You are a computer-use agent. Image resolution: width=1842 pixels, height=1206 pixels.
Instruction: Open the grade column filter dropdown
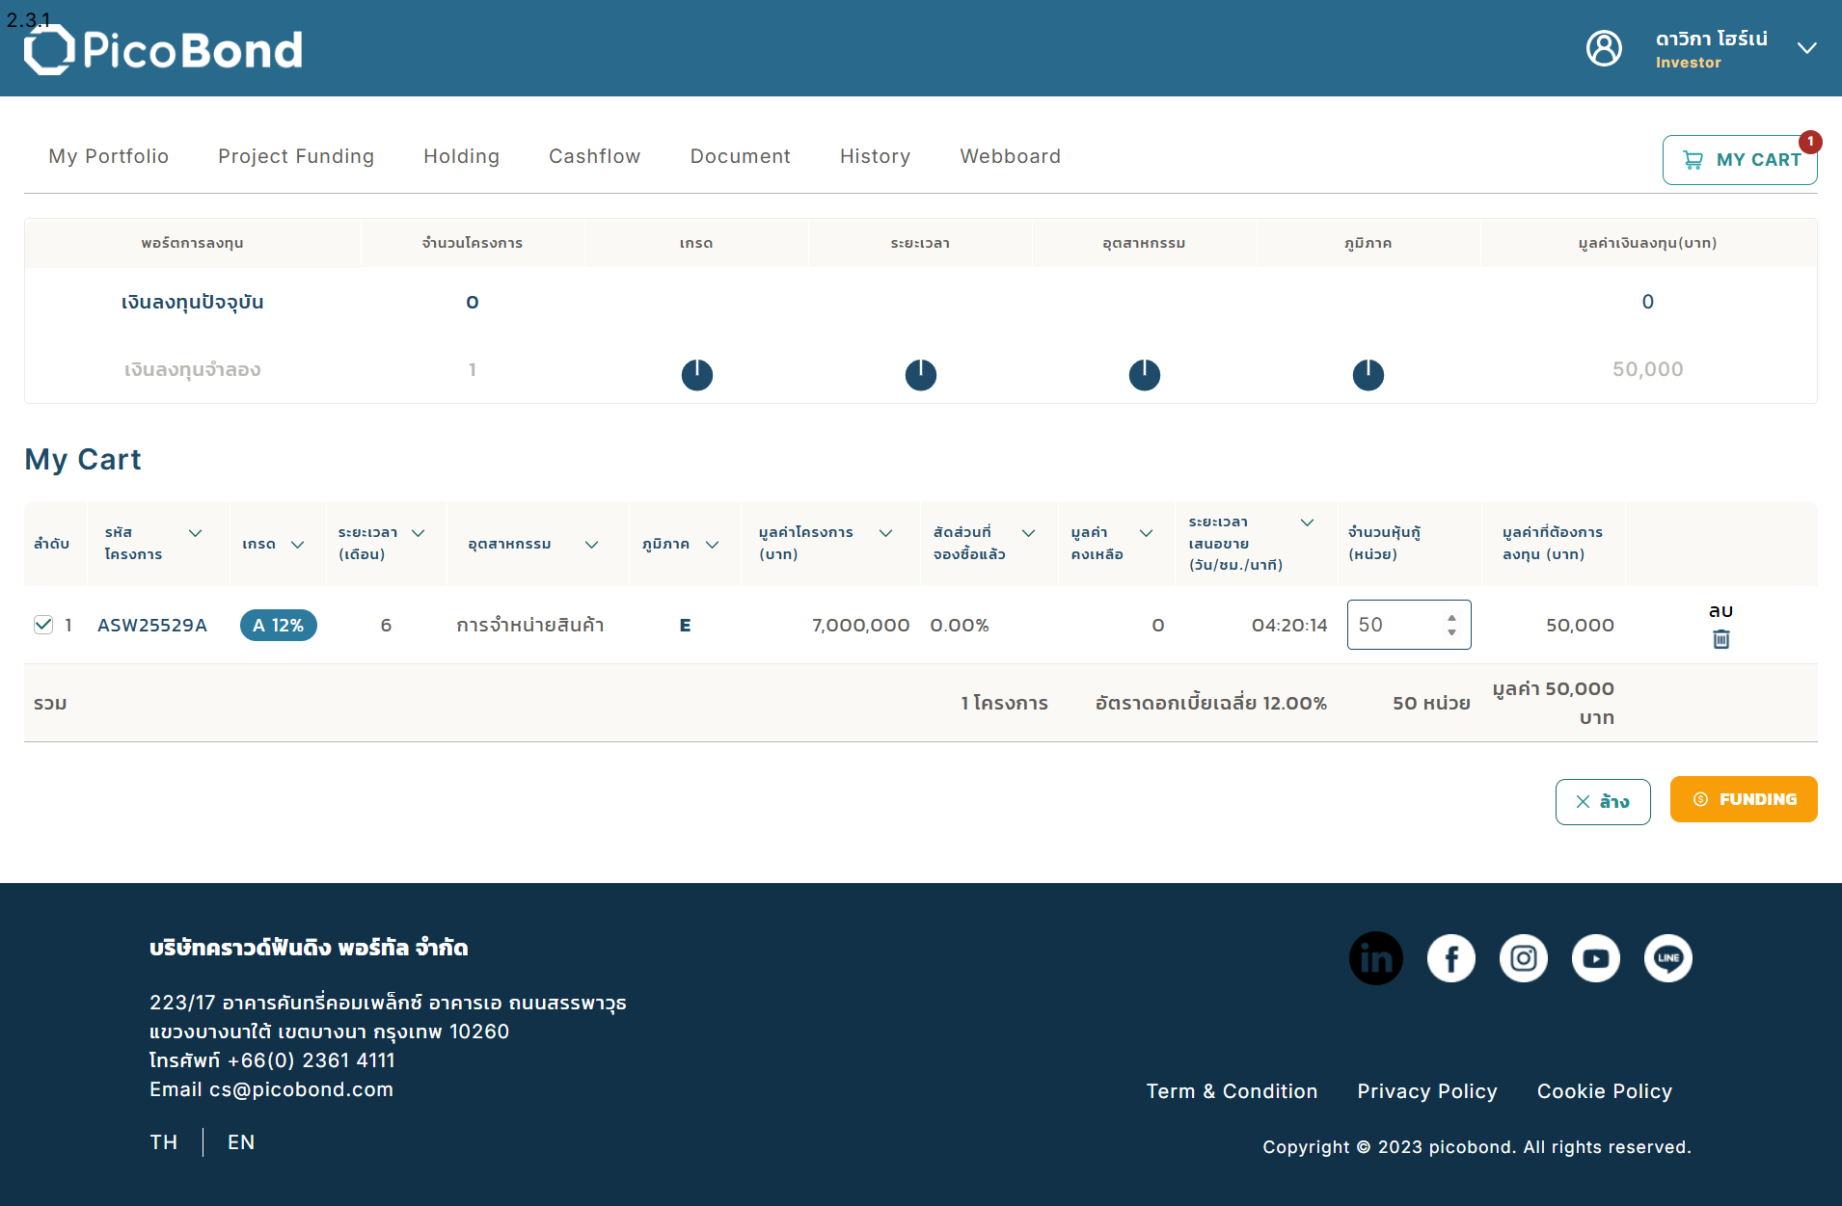pyautogui.click(x=297, y=545)
